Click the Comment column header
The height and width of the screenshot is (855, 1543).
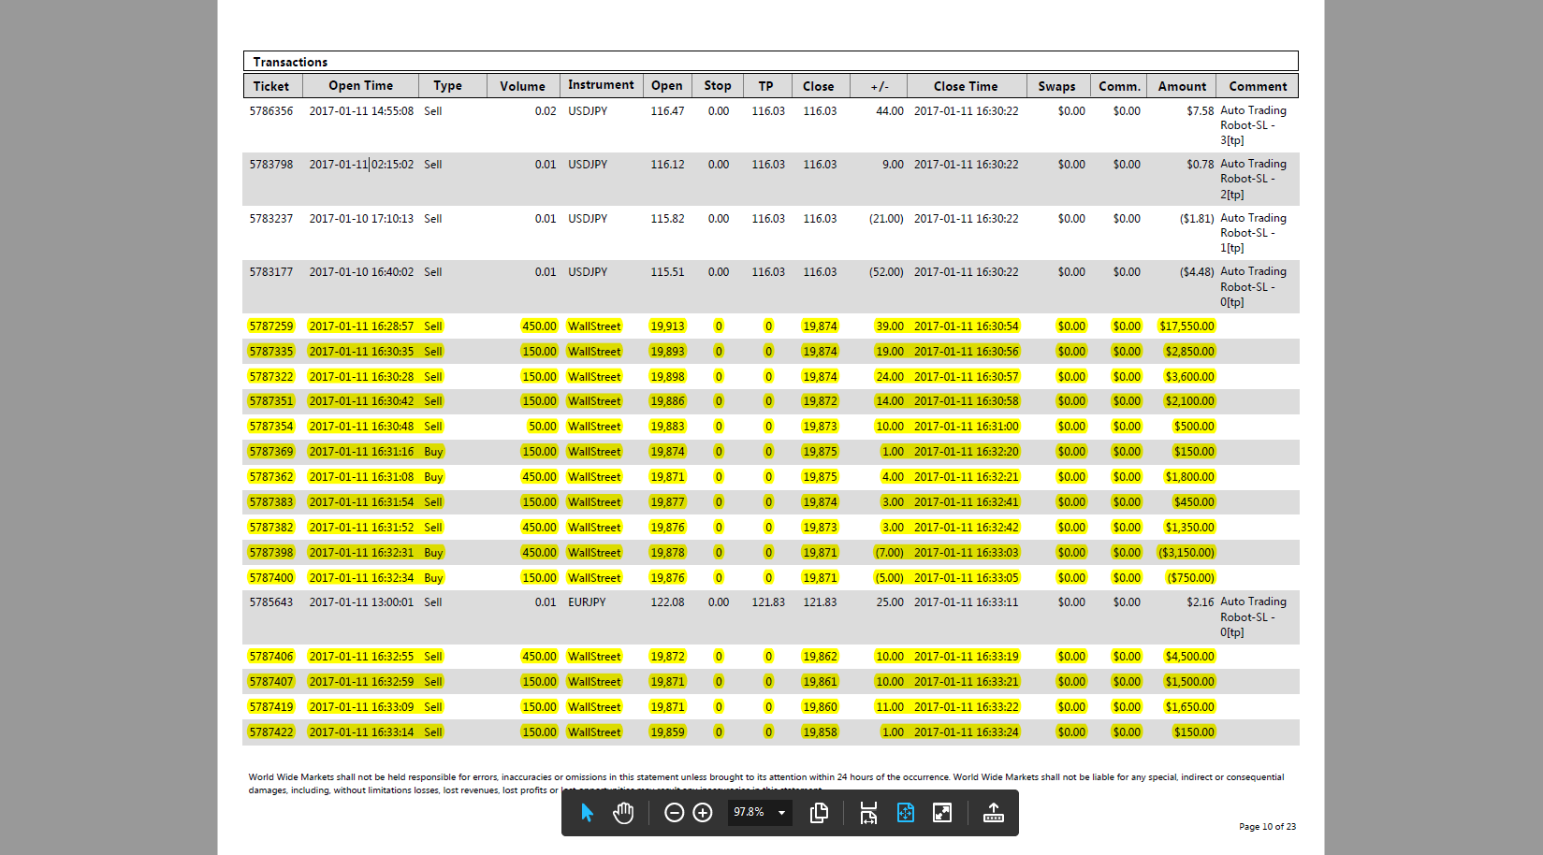pyautogui.click(x=1258, y=86)
